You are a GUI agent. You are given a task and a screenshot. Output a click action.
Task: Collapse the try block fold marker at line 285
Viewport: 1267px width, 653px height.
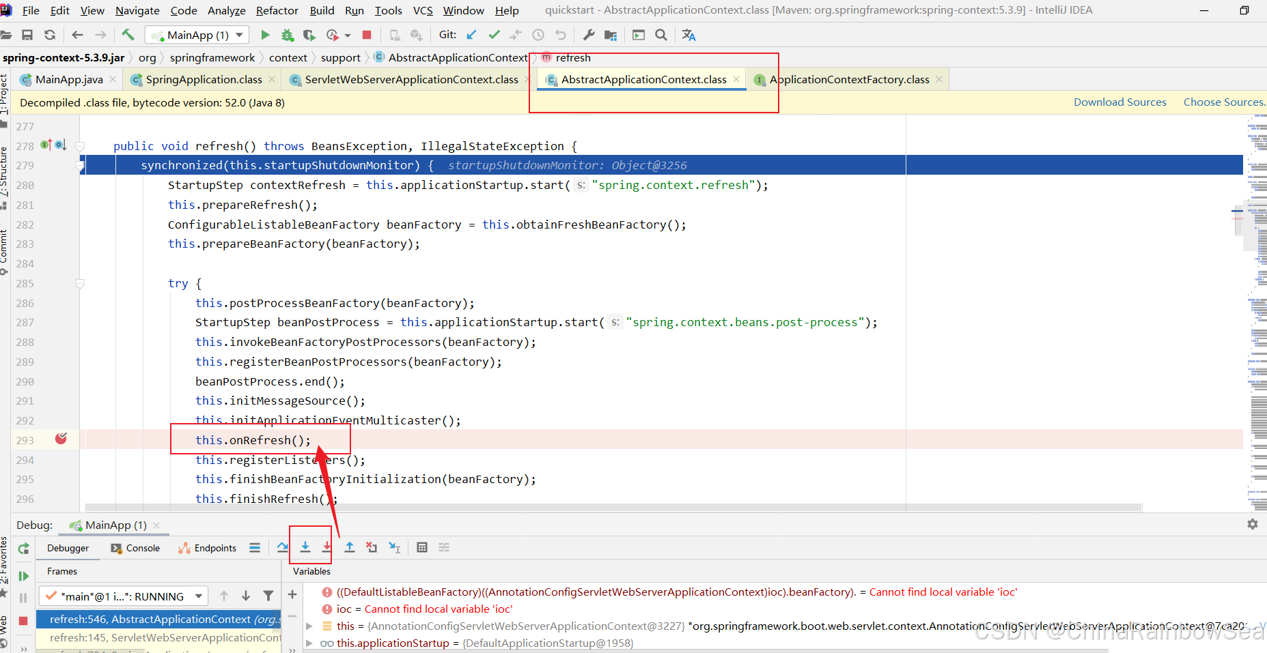pos(80,283)
